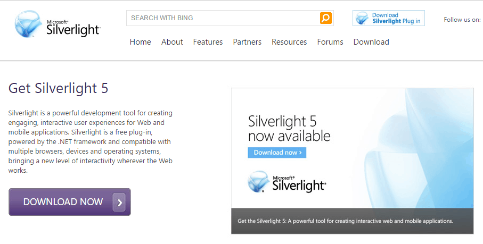Click the Get Silverlight 5 heading
The width and height of the screenshot is (483, 244).
58,88
